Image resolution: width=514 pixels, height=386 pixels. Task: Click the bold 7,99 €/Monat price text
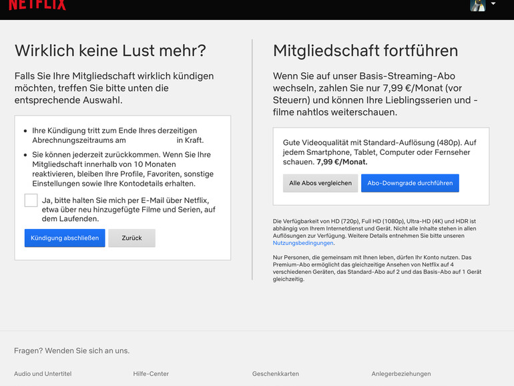click(342, 162)
